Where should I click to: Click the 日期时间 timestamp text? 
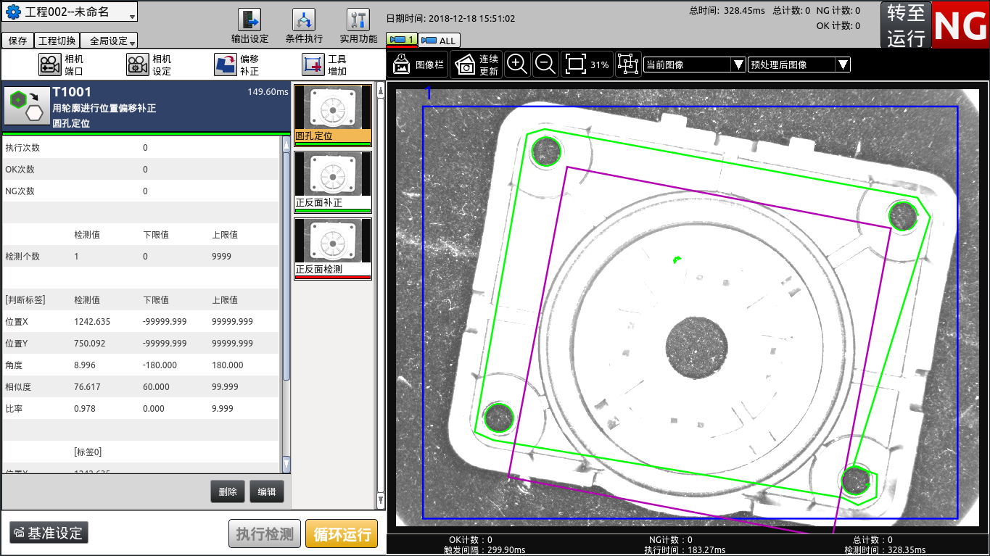click(x=450, y=18)
